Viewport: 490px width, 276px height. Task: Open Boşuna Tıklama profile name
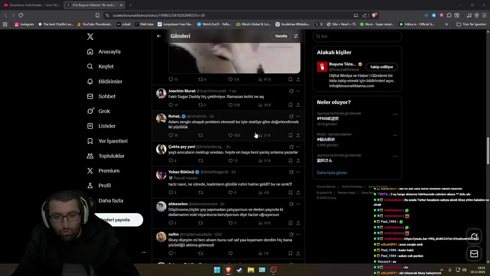click(x=342, y=64)
